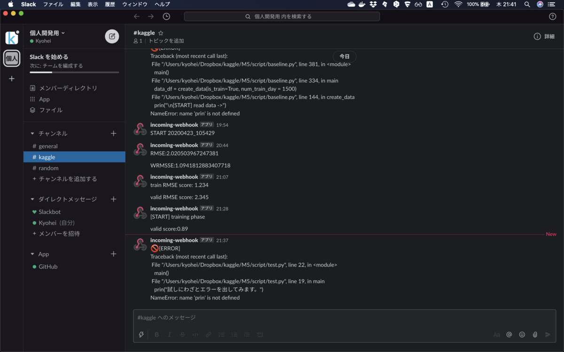The image size is (564, 352).
Task: Collapse the チャンネル section
Action: tap(32, 133)
